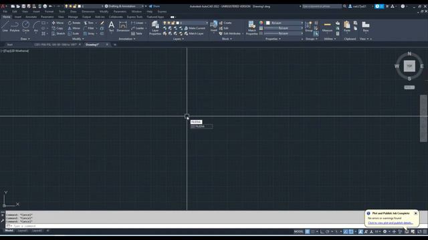Click the Create block button
The width and height of the screenshot is (428, 240).
[225, 23]
